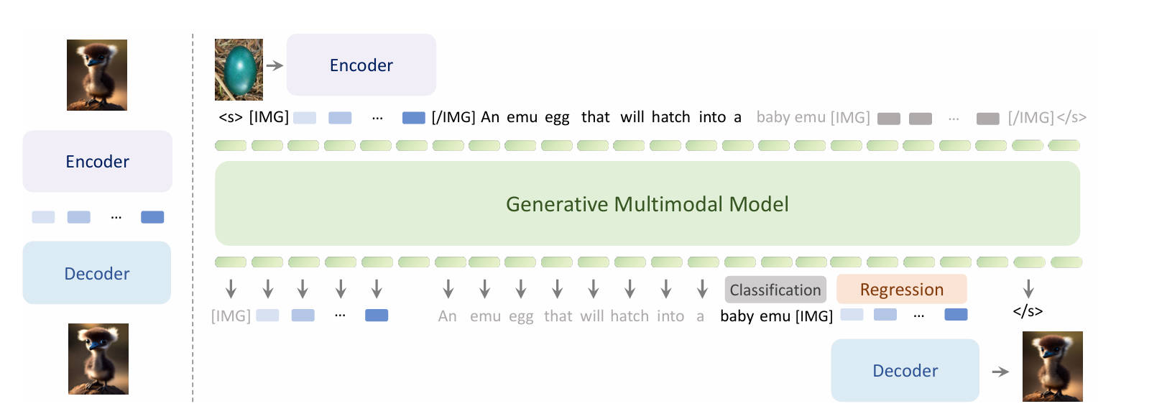Viewport: 1162px width, 414px height.
Task: Select the gray Classification label
Action: pos(775,290)
